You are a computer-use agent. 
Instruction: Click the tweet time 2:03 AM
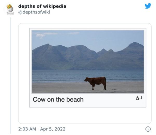point(27,129)
